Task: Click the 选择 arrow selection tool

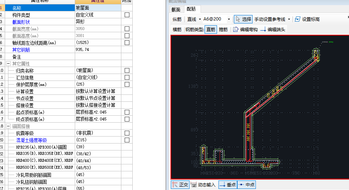Action: [x=243, y=19]
